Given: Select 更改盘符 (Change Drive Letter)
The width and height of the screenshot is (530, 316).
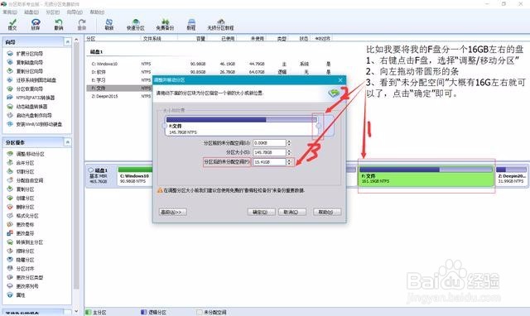Looking at the screenshot, I should 21,233.
